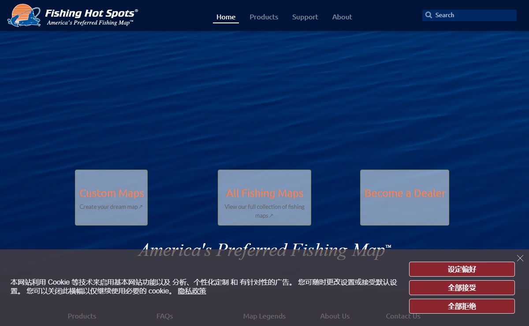Focus the Search input field
Screen dimensions: 529x326
(474, 15)
